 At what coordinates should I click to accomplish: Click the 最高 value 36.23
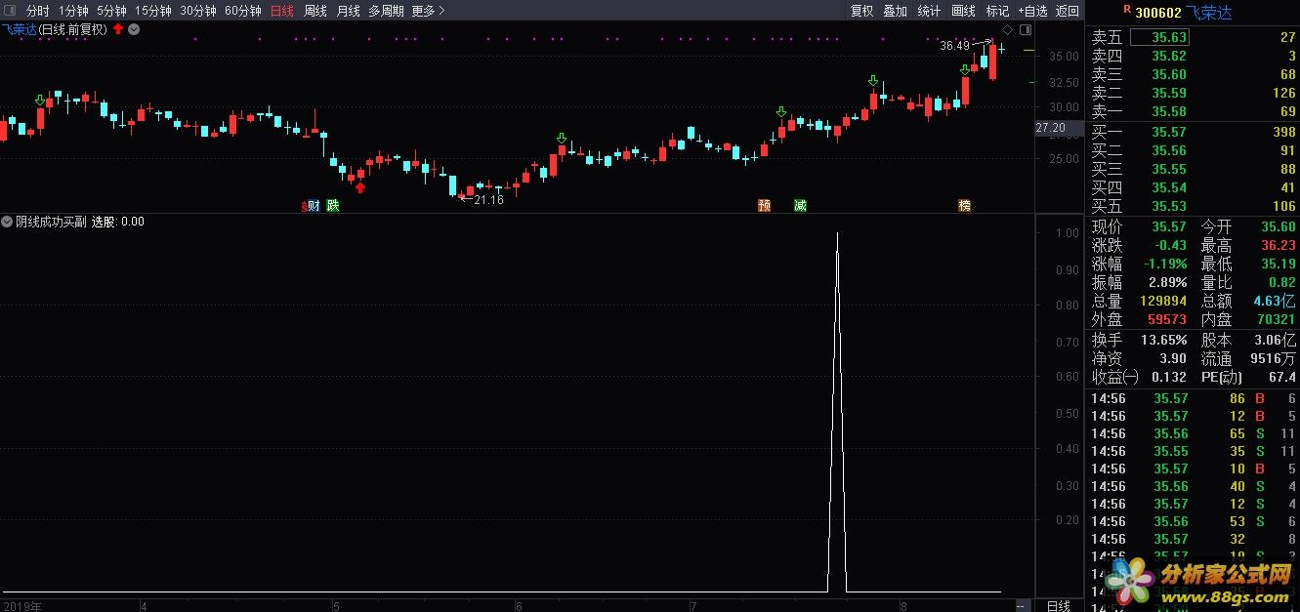(x=1278, y=245)
